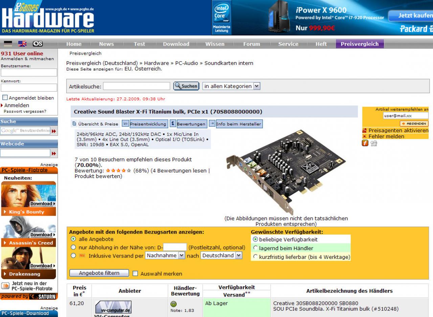
Task: Select nur Abholung in der Nähe radio button
Action: [x=73, y=247]
